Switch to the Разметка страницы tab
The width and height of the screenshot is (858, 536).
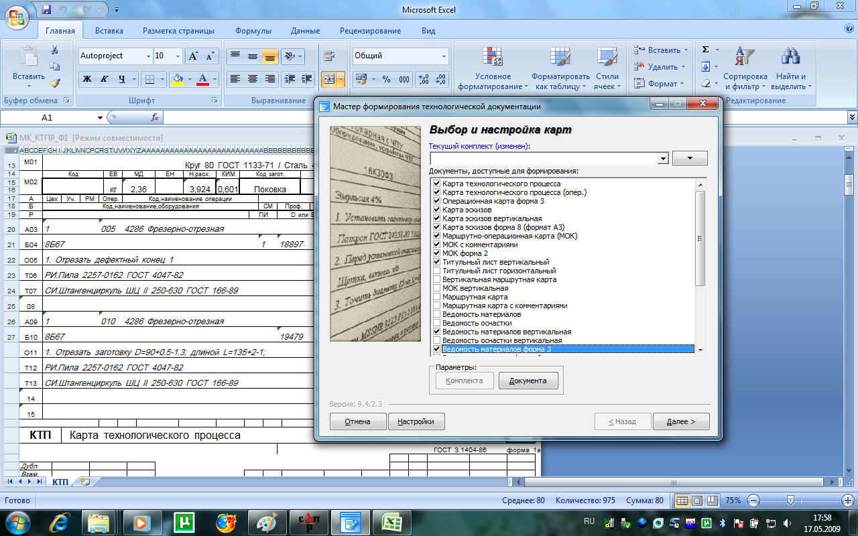[178, 31]
